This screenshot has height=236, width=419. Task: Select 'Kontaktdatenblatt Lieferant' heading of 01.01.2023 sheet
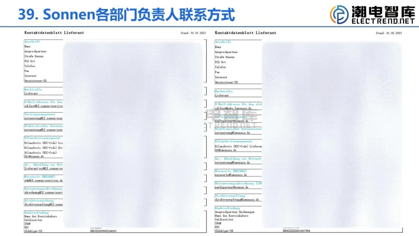(54, 33)
